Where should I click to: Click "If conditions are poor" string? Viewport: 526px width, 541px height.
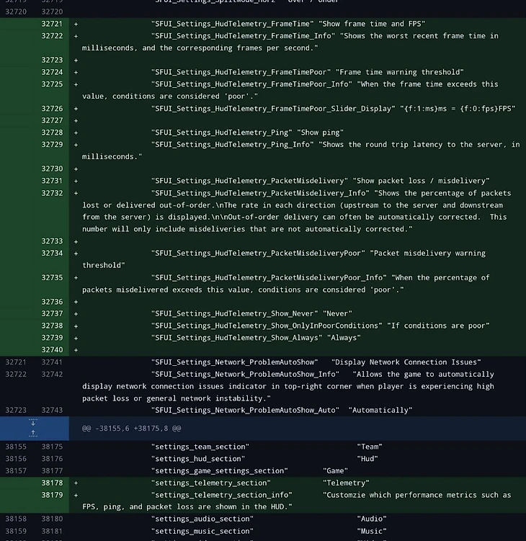coord(438,326)
